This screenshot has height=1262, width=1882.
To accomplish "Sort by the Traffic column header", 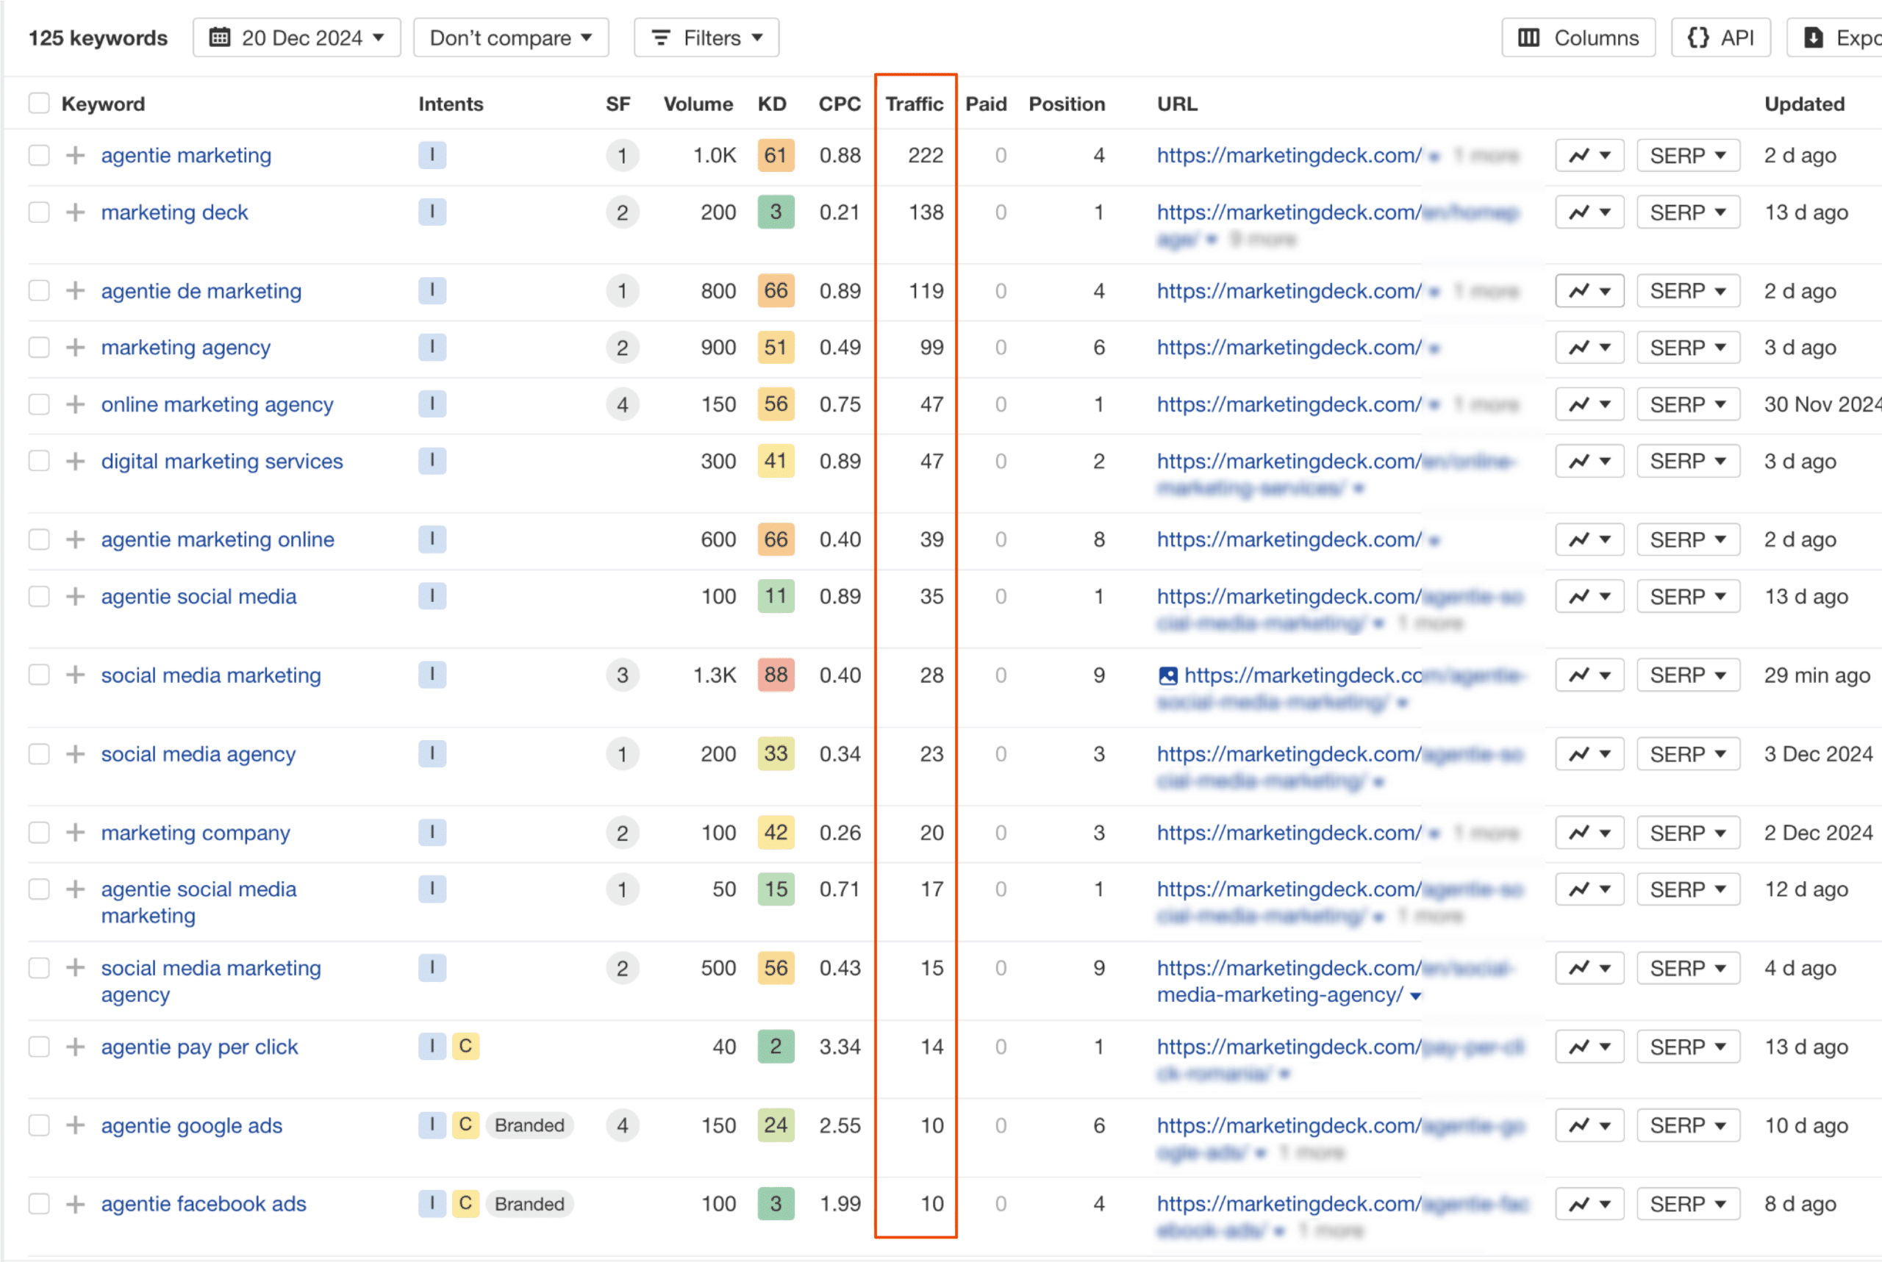I will (914, 104).
